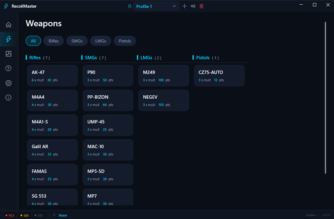Click the v1.0.0 version label
Screen dimensions: 334x219
point(326,215)
